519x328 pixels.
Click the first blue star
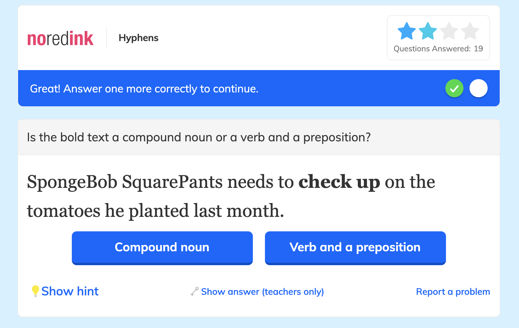[406, 31]
